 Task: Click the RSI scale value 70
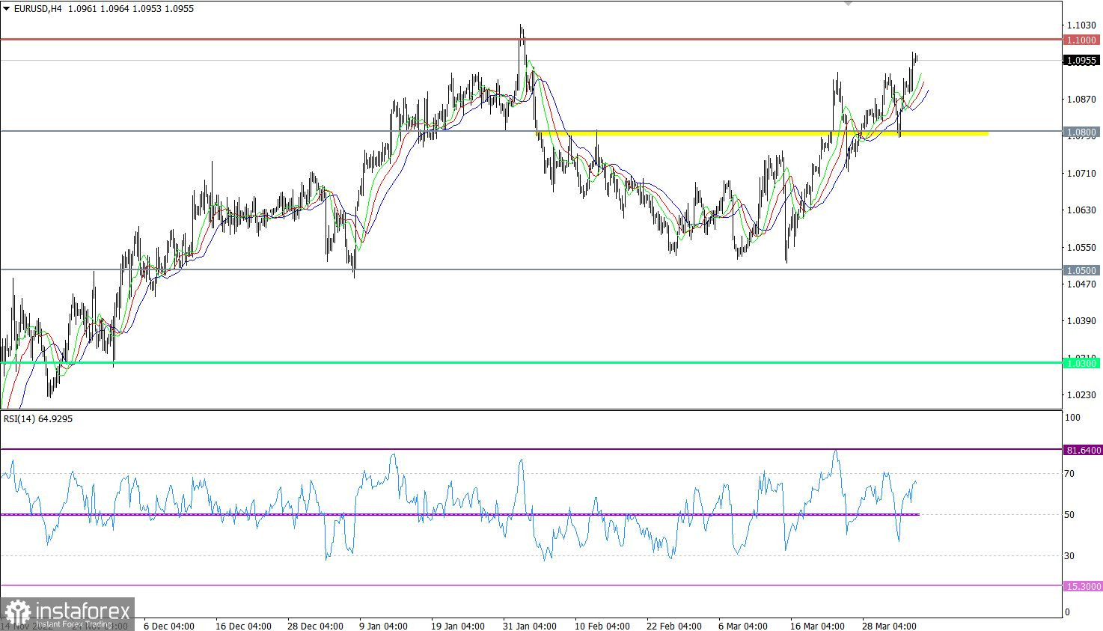coord(1070,473)
